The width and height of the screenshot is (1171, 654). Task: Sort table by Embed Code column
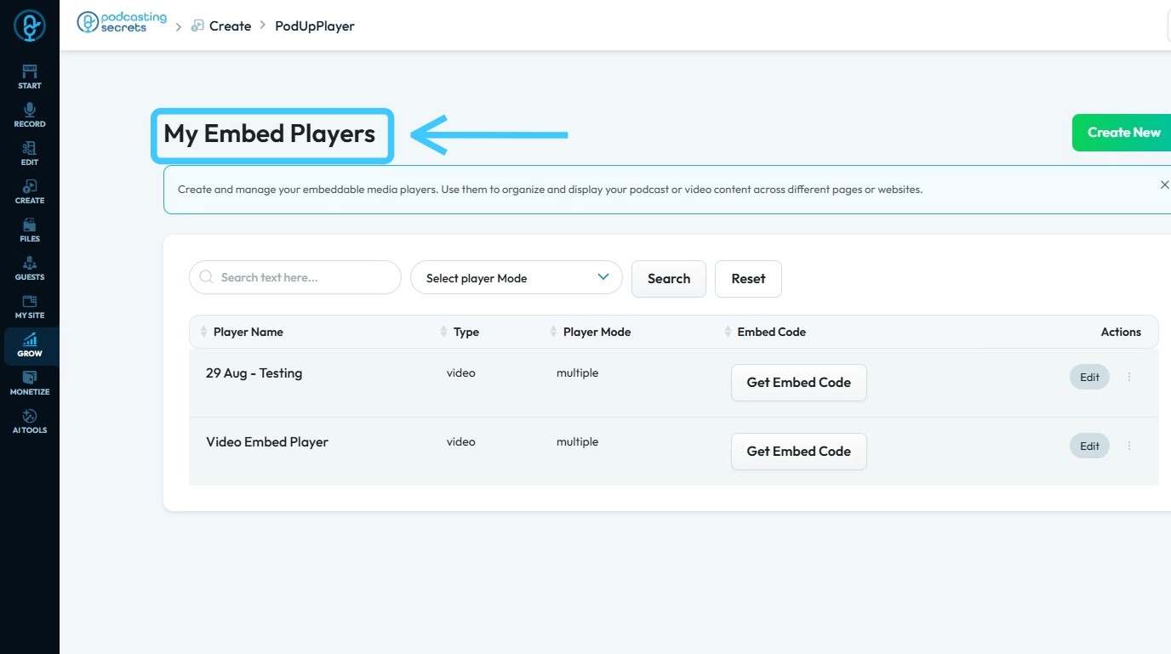[x=765, y=332]
